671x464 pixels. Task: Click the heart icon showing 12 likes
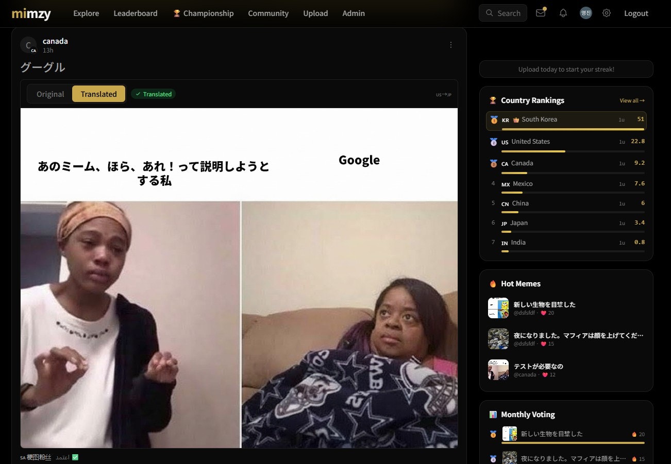(544, 375)
